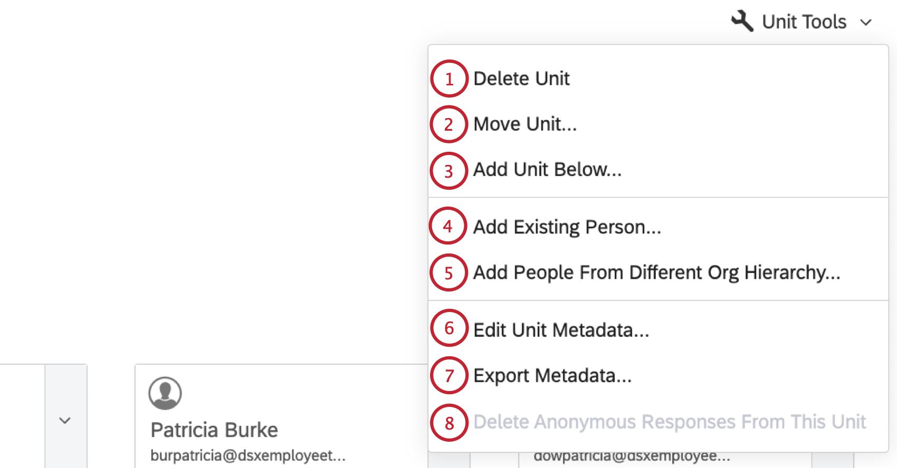Click the Unit Tools wrench icon
This screenshot has height=468, width=897.
point(742,21)
